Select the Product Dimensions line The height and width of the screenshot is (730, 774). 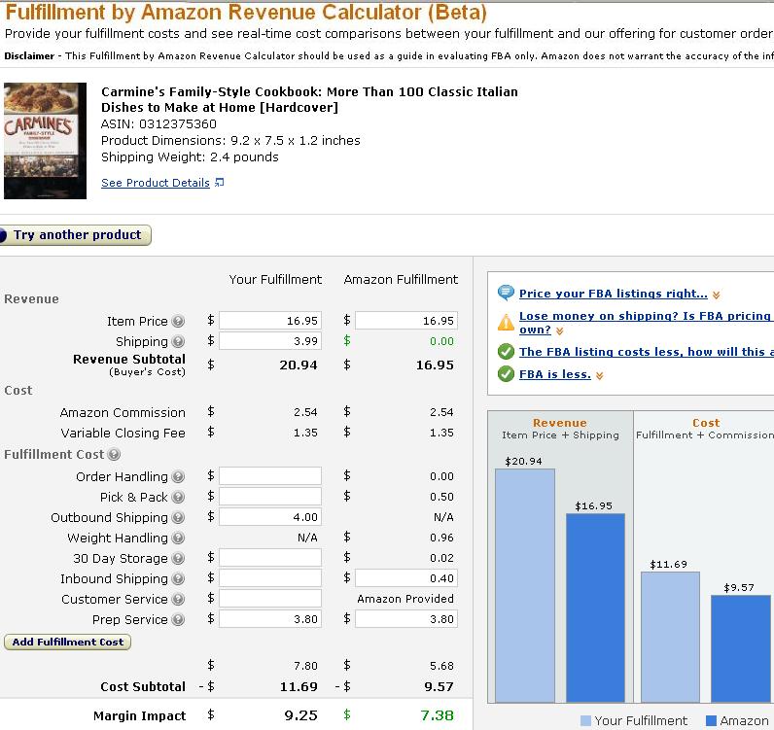(x=230, y=141)
